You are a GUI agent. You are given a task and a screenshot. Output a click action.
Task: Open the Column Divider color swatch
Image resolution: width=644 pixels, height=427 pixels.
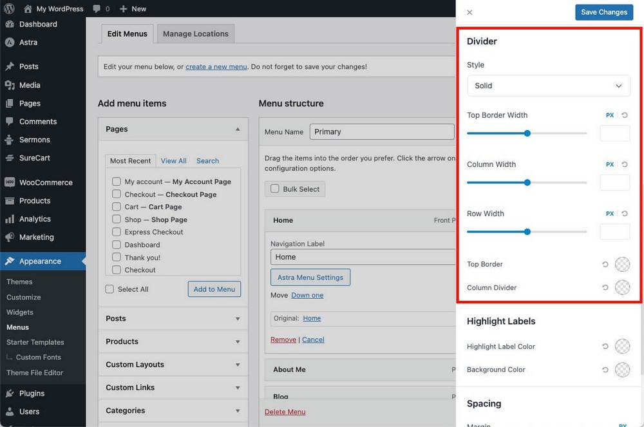click(622, 287)
